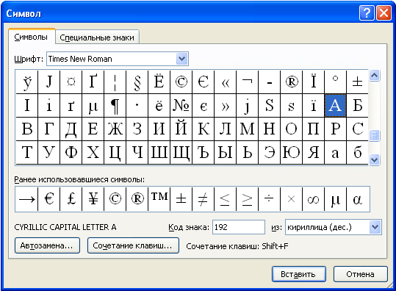Insert the infinity ∞ recently used symbol
Image resolution: width=396 pixels, height=291 pixels.
(x=313, y=199)
